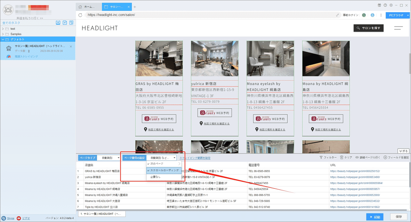
Task: Open help with the question mark icon
Action: click(x=385, y=5)
